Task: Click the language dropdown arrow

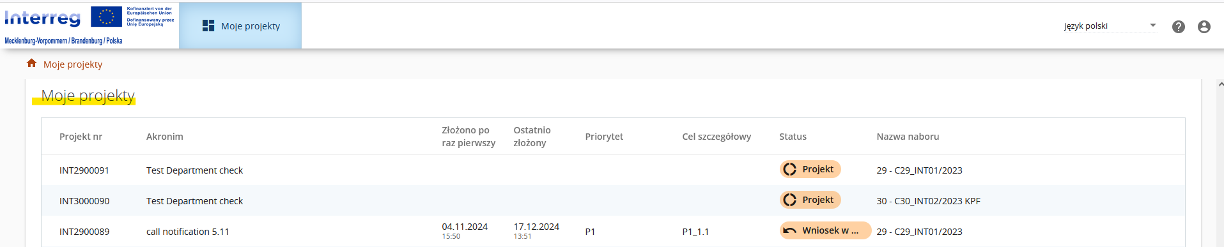Action: (x=1153, y=26)
